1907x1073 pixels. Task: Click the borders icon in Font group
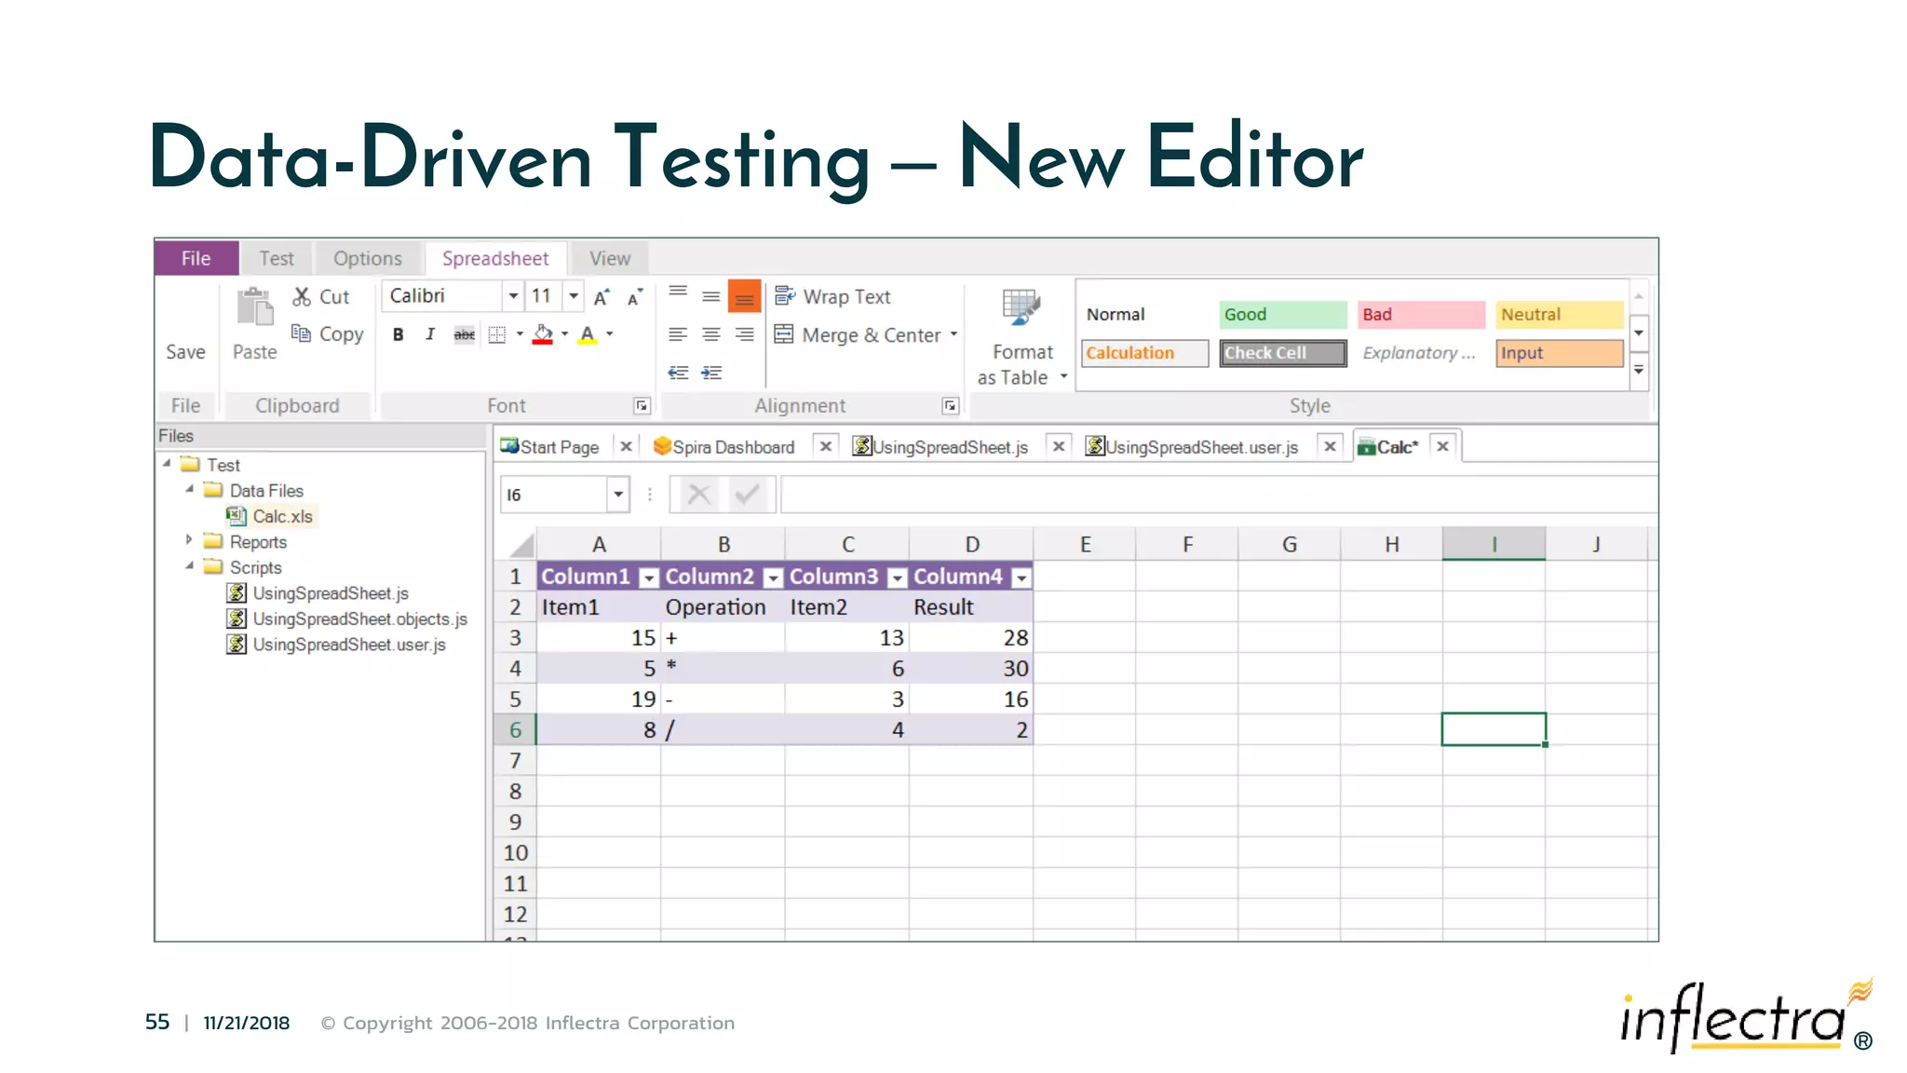[497, 334]
